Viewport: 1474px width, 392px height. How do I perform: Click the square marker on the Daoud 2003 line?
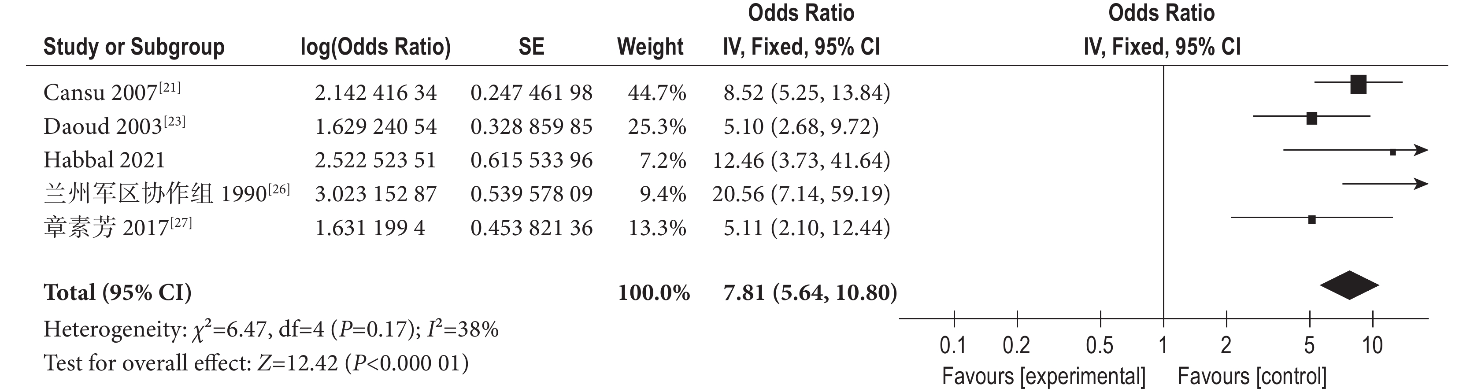[1311, 118]
